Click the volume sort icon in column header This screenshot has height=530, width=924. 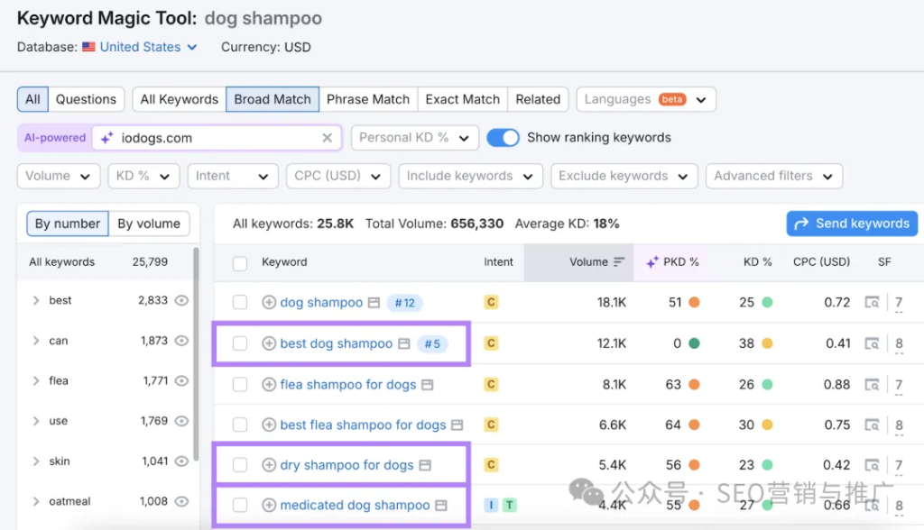pos(619,262)
